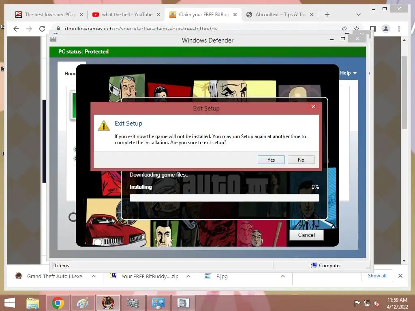
Task: Open Paint from the taskbar
Action: pyautogui.click(x=83, y=303)
